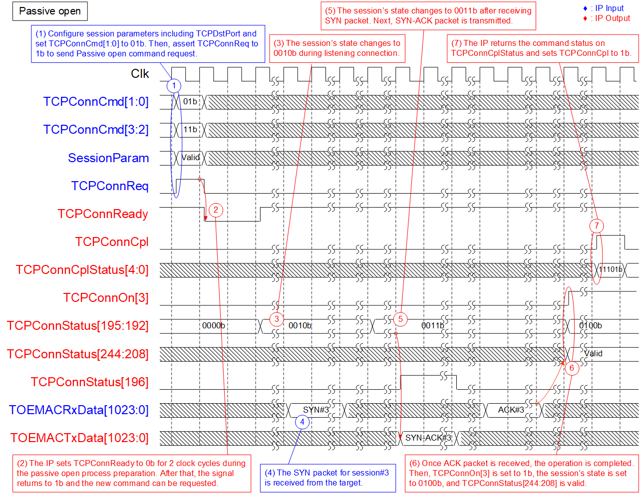641x493 pixels.
Task: Select note (4) SYN packet for session#3
Action: 328,478
